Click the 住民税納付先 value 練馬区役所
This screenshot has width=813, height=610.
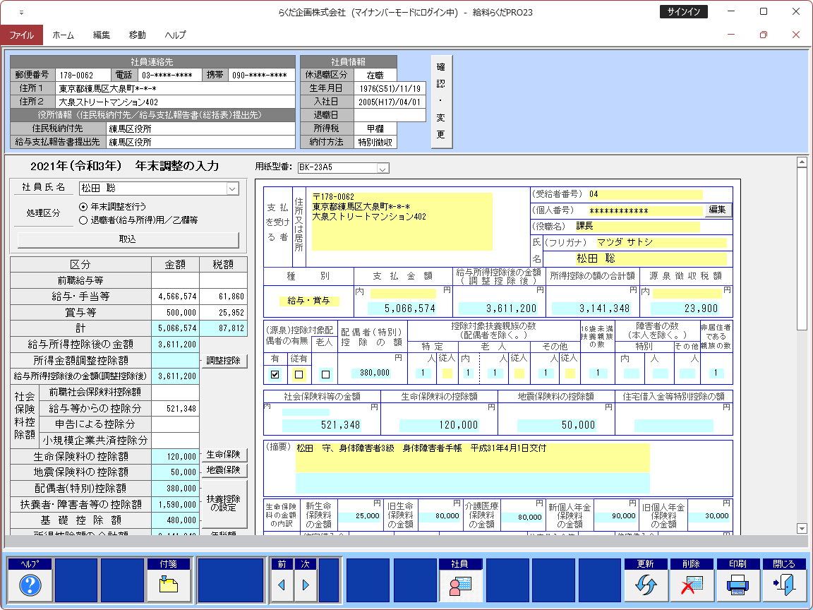click(x=200, y=128)
